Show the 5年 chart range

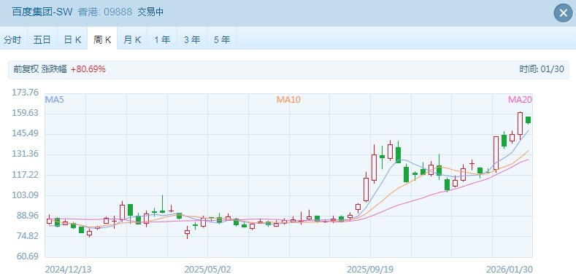pos(222,39)
